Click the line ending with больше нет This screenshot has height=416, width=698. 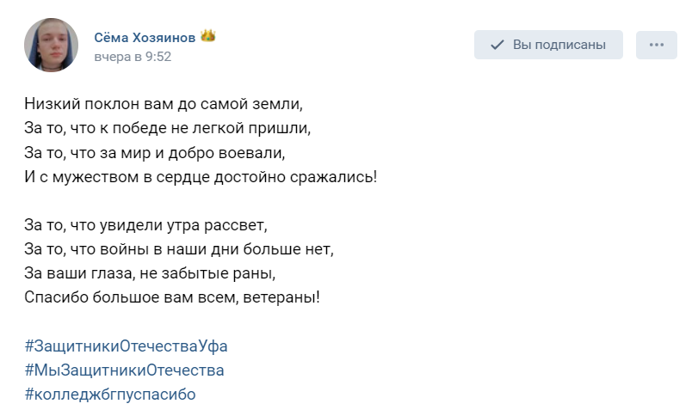178,250
